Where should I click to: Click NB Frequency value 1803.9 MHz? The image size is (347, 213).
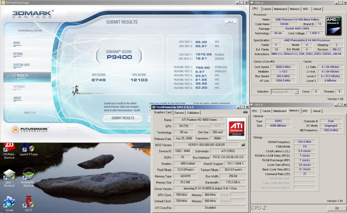(331, 130)
